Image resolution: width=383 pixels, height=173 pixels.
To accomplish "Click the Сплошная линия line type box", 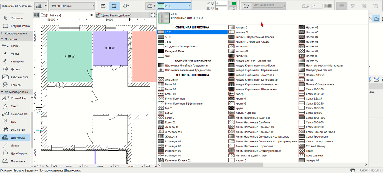I will 269,6.
